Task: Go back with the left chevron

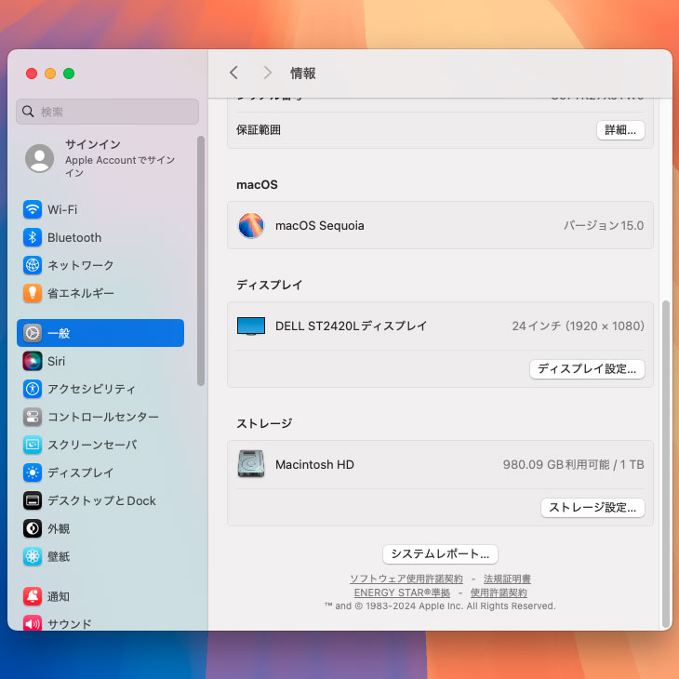Action: (x=233, y=73)
